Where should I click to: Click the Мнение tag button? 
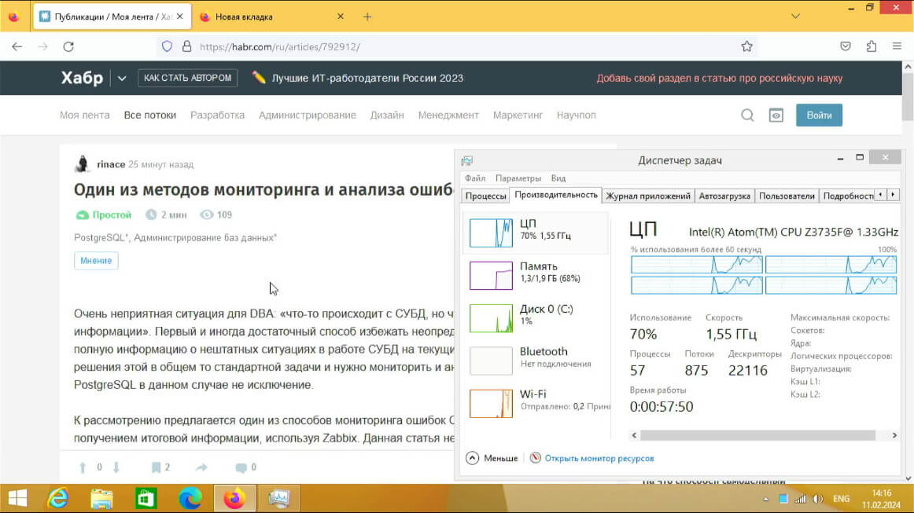pos(96,260)
